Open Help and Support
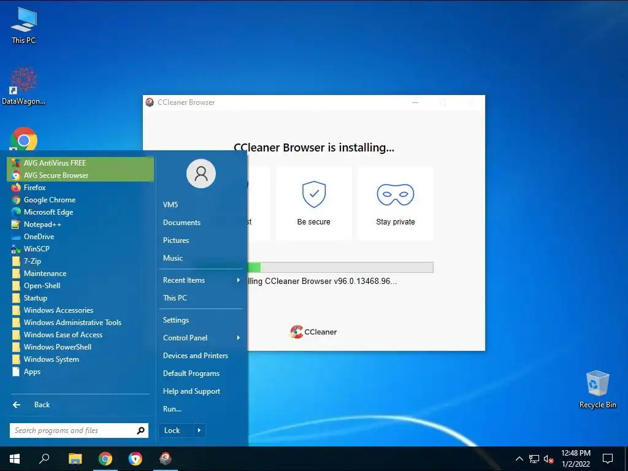Screen dimensions: 628x471 point(201,391)
